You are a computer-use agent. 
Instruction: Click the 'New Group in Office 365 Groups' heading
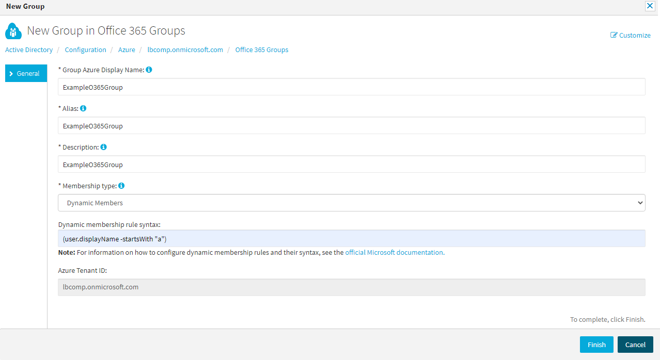click(106, 30)
